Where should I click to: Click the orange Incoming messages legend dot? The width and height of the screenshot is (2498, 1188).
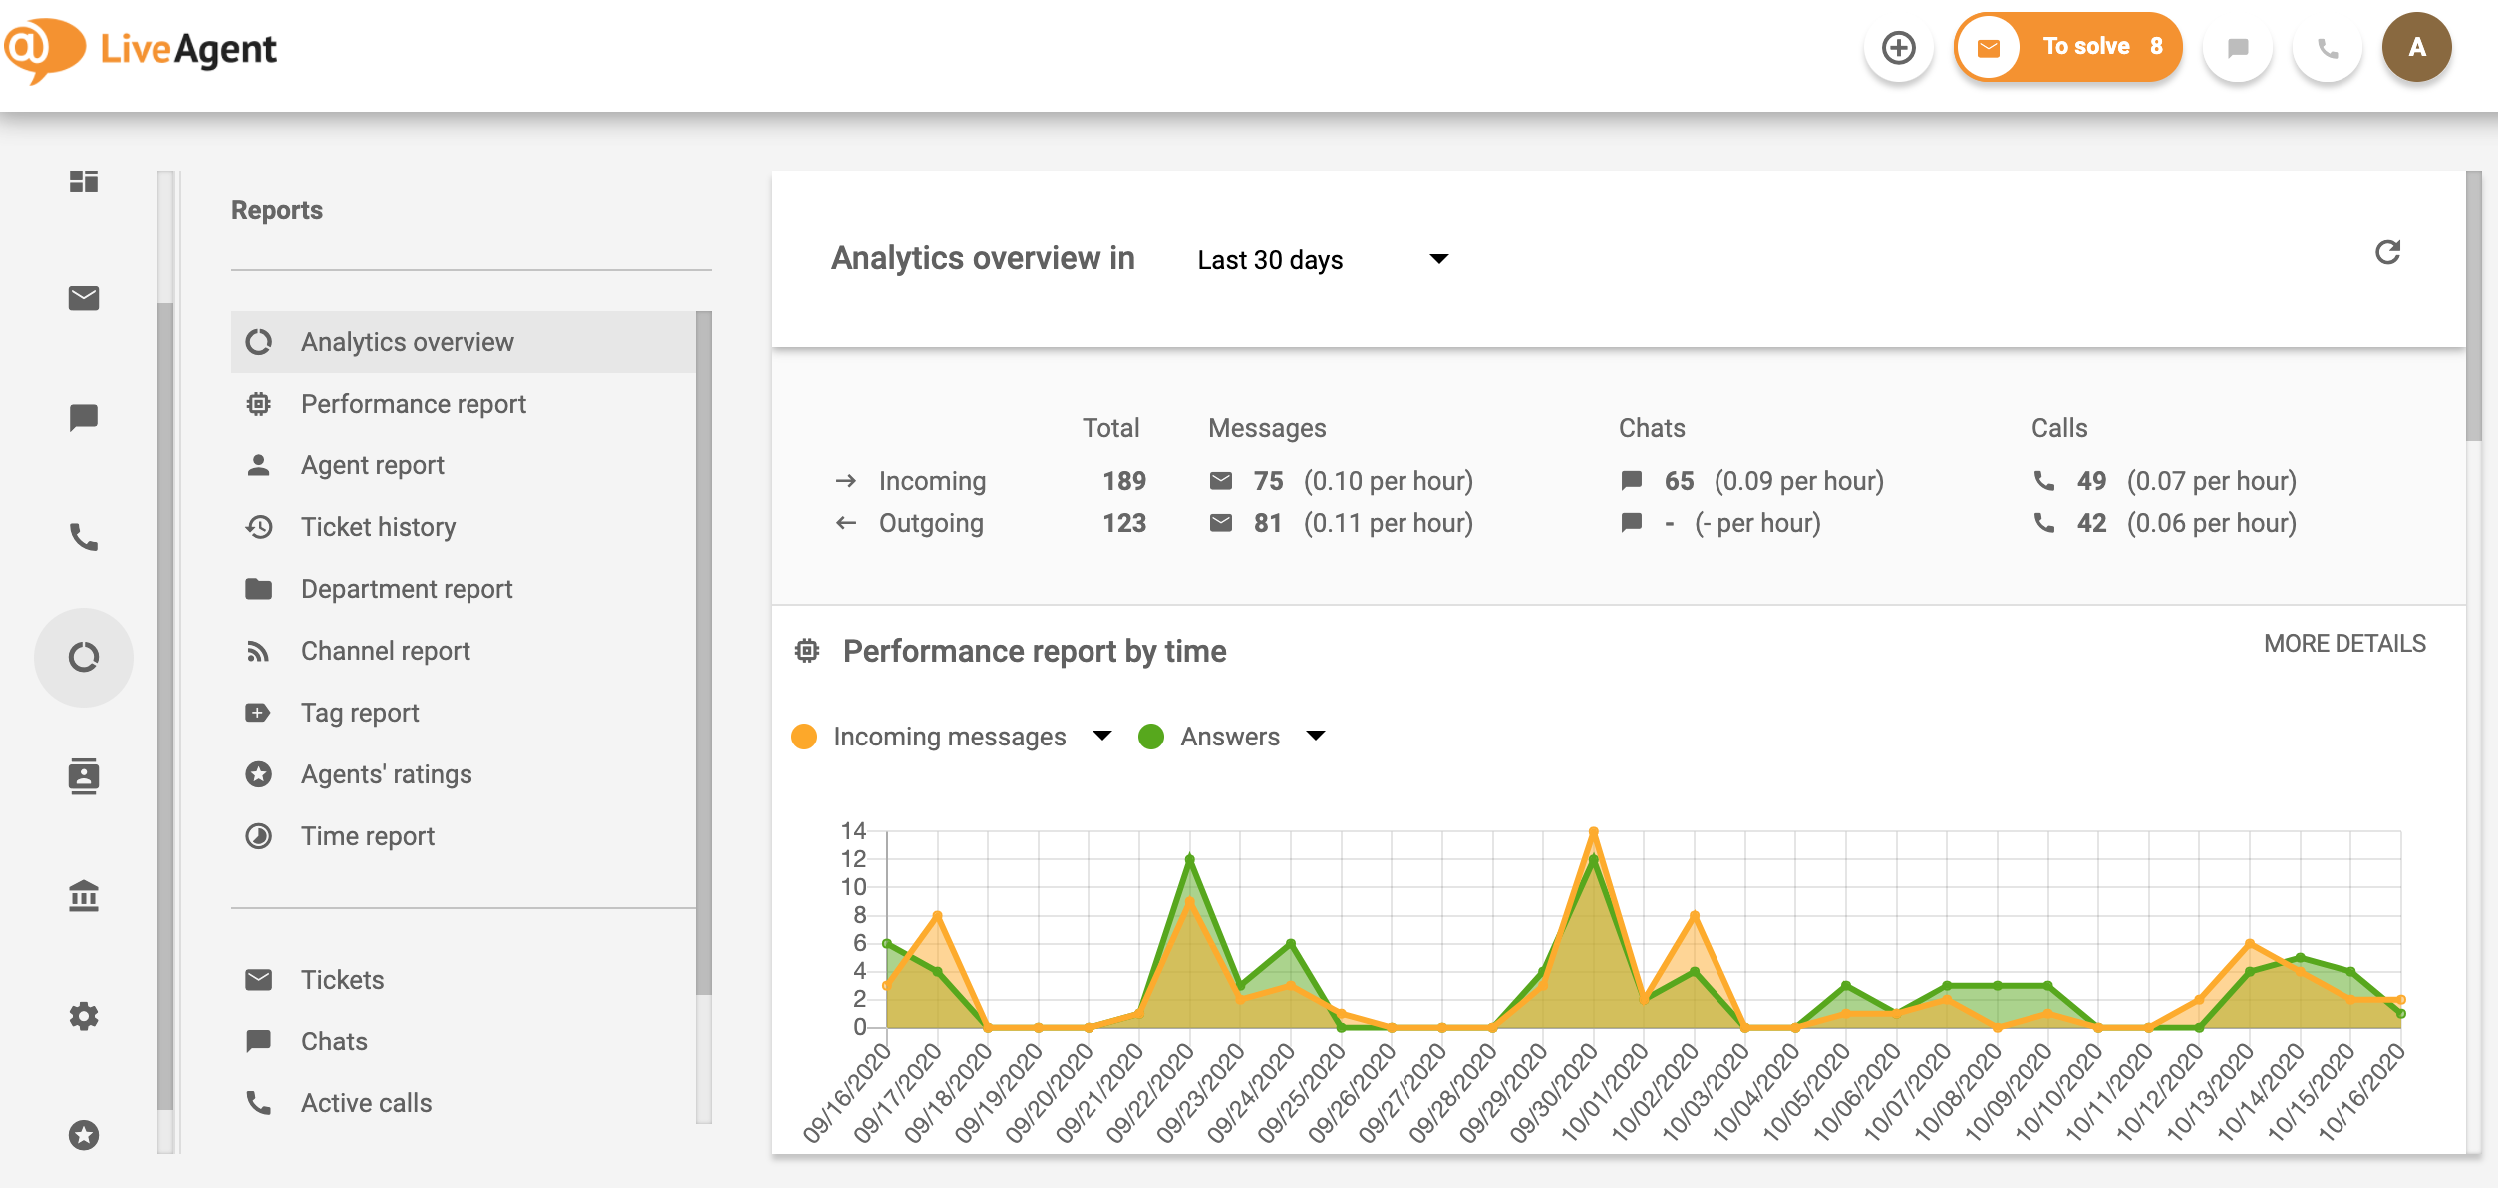pyautogui.click(x=806, y=736)
